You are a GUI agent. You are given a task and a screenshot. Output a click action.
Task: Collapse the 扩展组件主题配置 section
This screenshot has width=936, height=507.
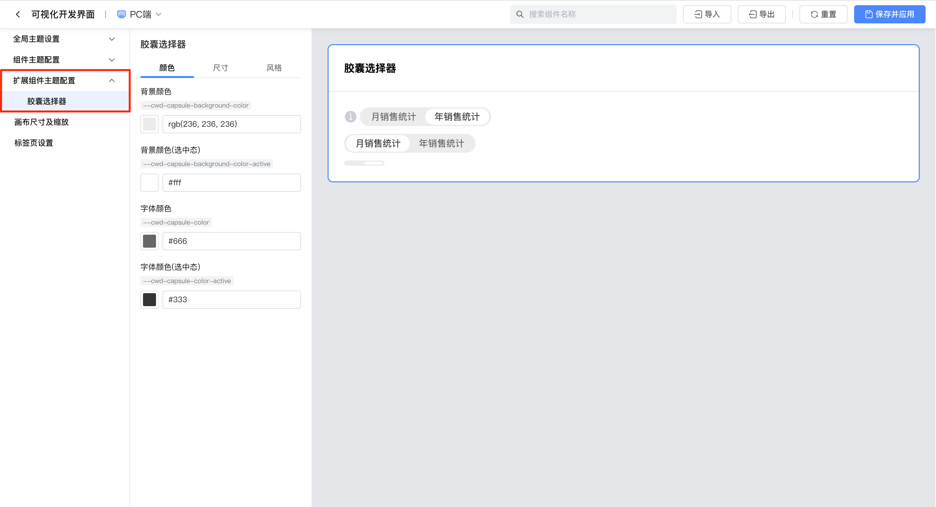(x=65, y=80)
